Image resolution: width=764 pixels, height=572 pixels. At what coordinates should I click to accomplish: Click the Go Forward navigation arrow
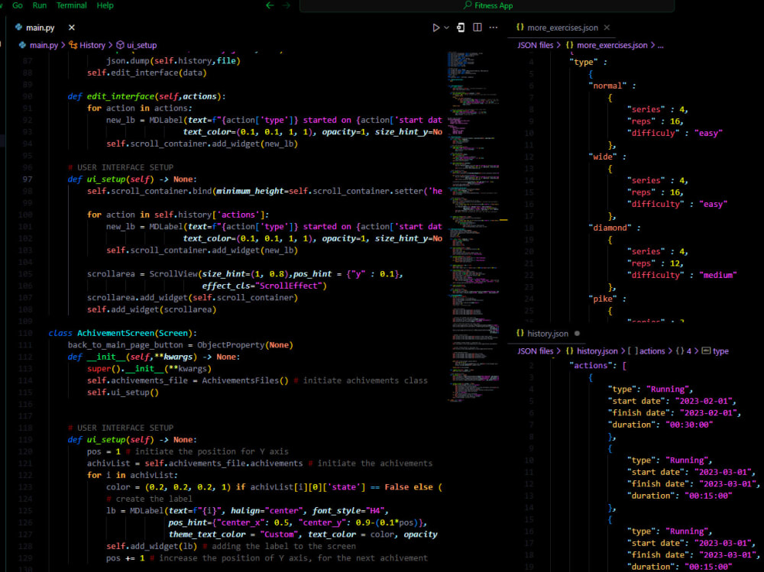tap(286, 5)
